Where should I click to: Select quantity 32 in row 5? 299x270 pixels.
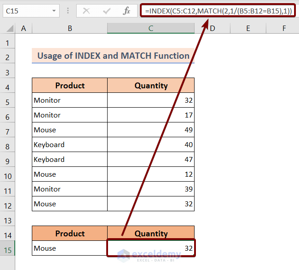click(x=151, y=100)
